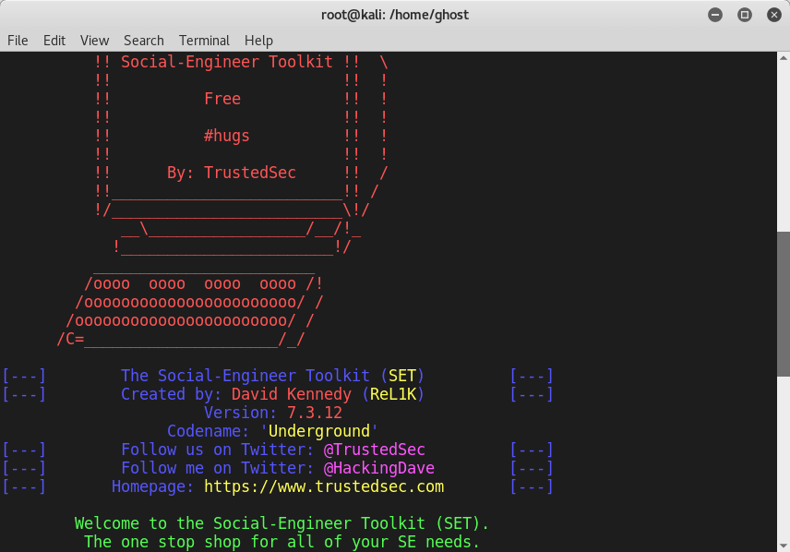Viewport: 790px width, 552px height.
Task: Open the Search menu
Action: [144, 41]
